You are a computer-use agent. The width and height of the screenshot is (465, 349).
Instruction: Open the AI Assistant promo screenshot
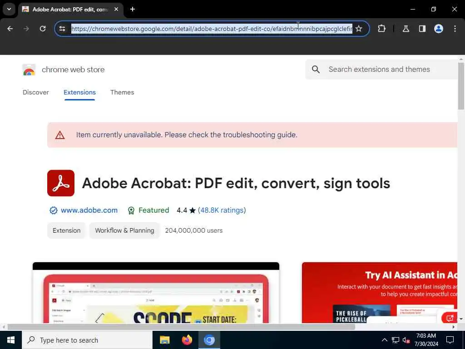coord(380,293)
